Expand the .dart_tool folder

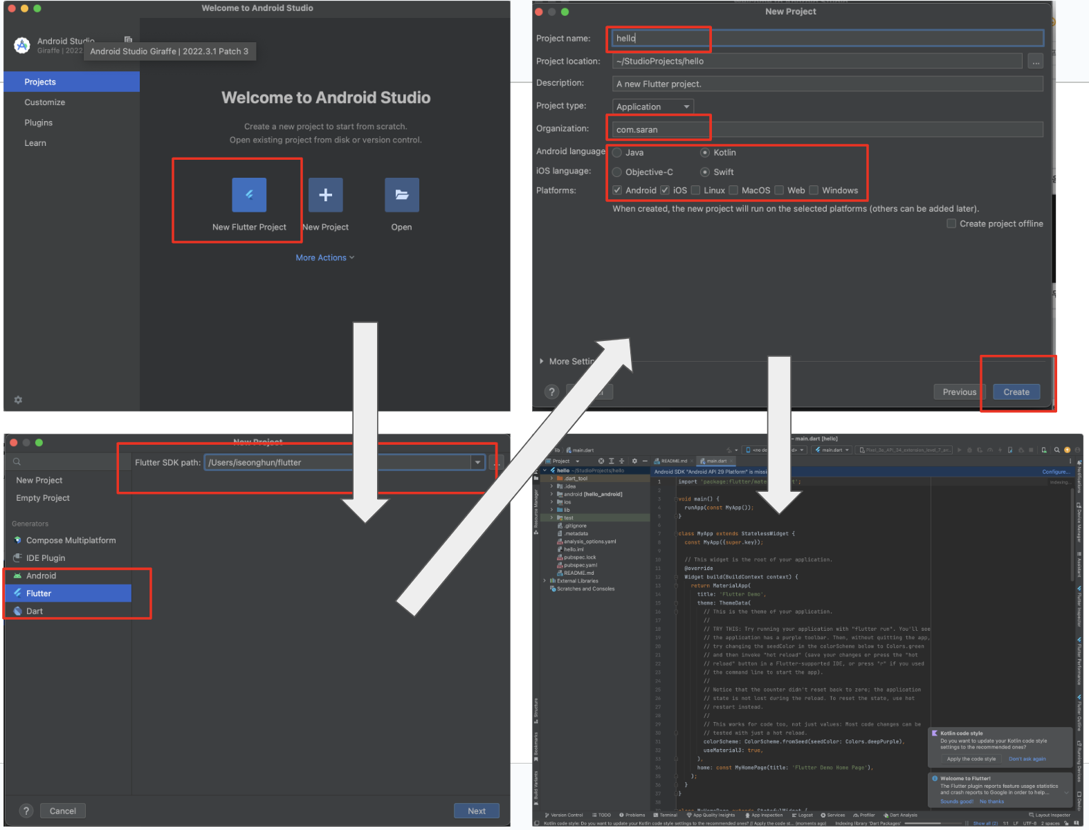point(551,479)
